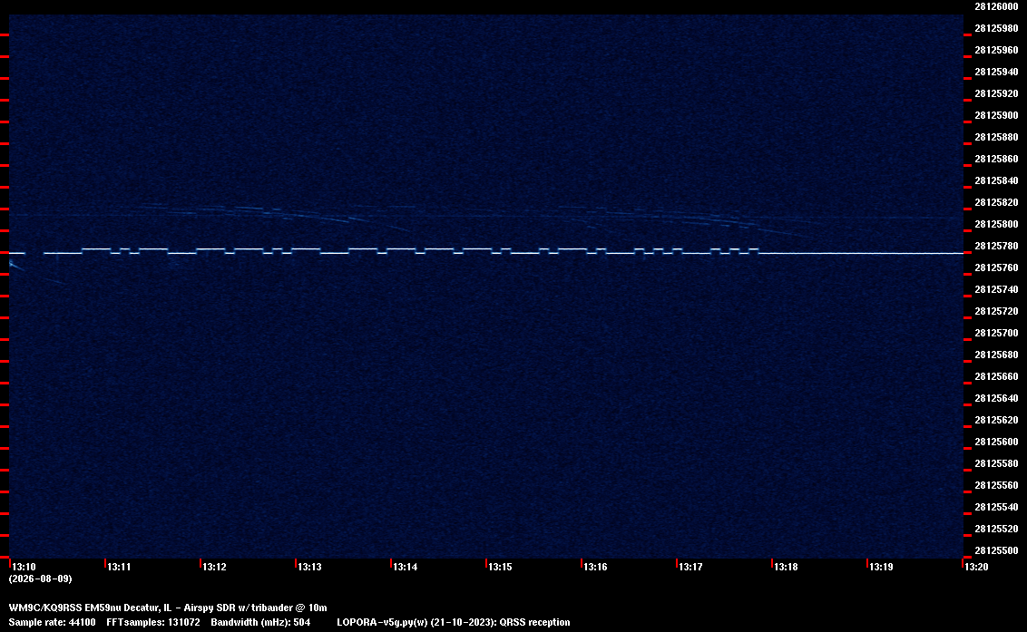Select the LOPORA-v5g.py(w) QRSS reception text
The width and height of the screenshot is (1027, 632).
[x=454, y=622]
